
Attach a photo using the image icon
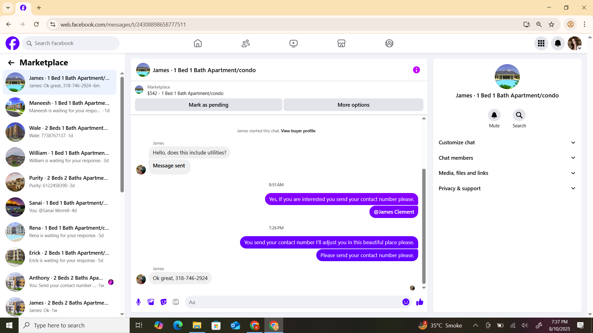pyautogui.click(x=151, y=302)
